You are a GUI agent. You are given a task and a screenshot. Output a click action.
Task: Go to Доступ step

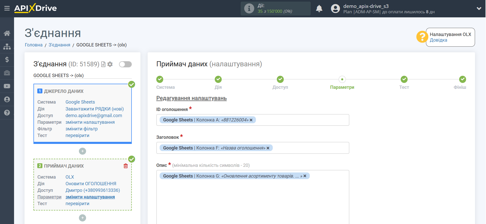(x=280, y=79)
